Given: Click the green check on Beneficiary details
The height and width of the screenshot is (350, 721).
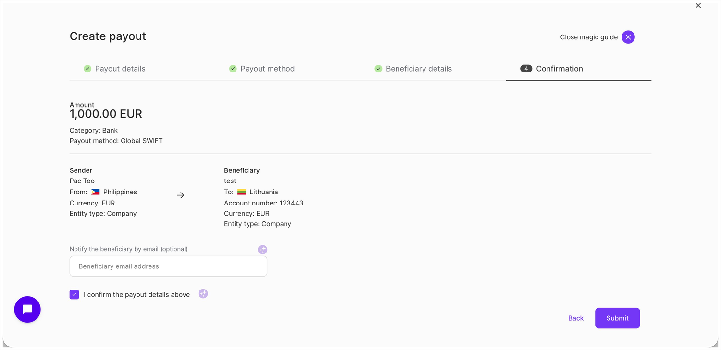Looking at the screenshot, I should 378,69.
